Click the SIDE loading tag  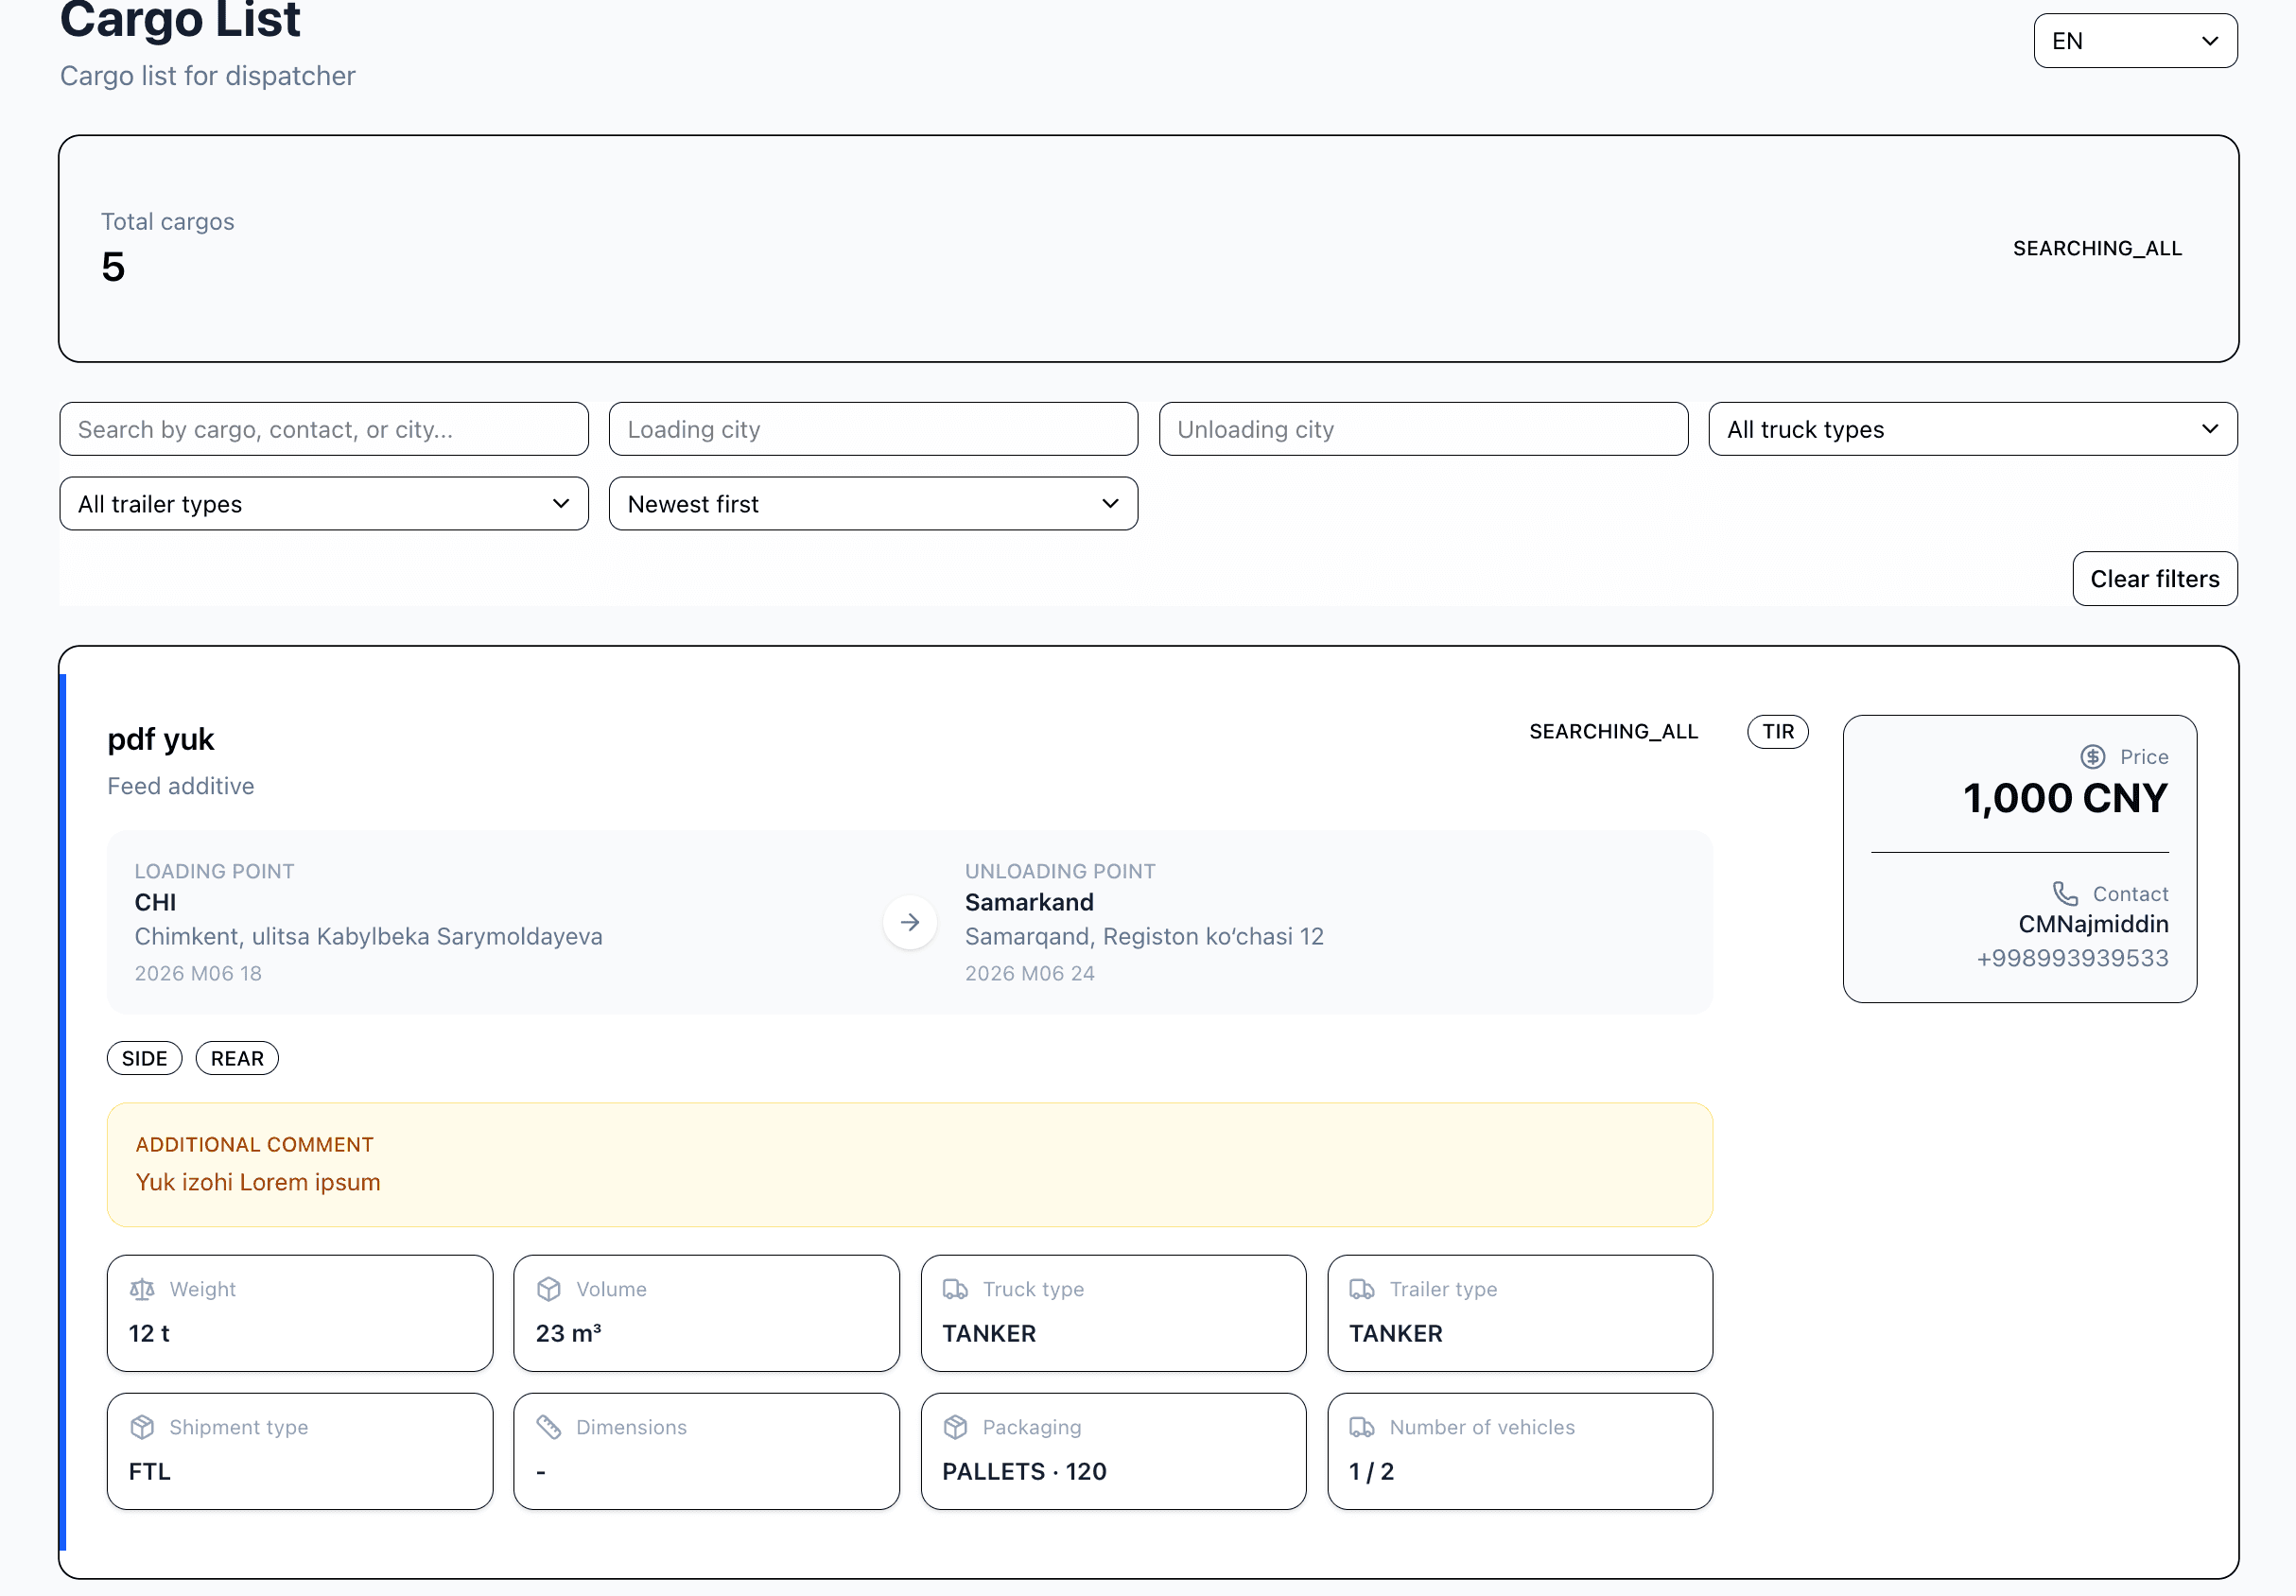tap(145, 1058)
